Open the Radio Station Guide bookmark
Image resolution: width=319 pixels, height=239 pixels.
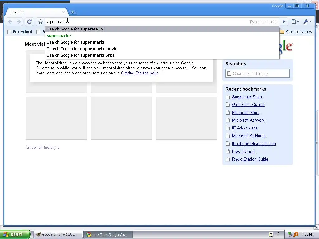tap(250, 159)
